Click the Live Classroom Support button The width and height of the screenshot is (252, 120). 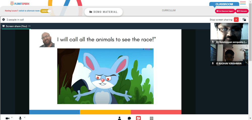click(225, 11)
